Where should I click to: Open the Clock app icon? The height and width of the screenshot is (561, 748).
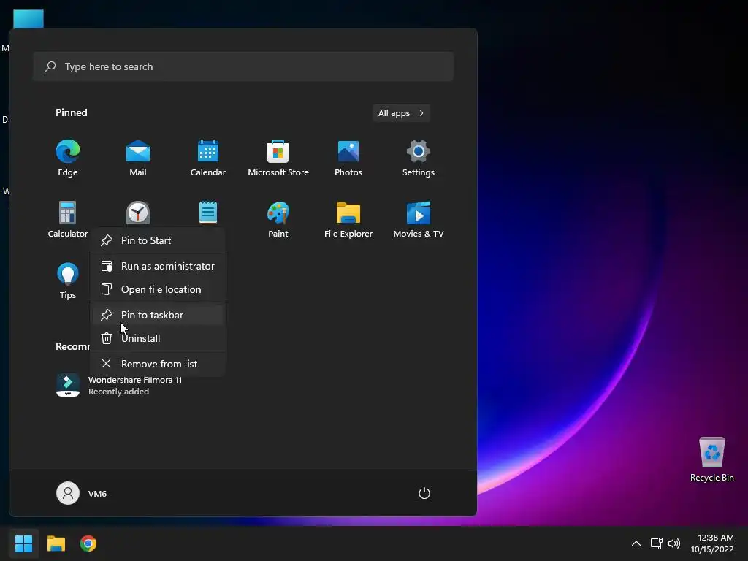tap(138, 213)
